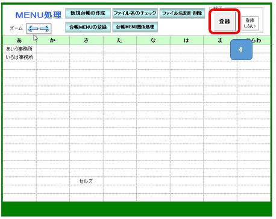This screenshot has height=219, width=276.
Task: Select the た column header
Action: coord(120,40)
